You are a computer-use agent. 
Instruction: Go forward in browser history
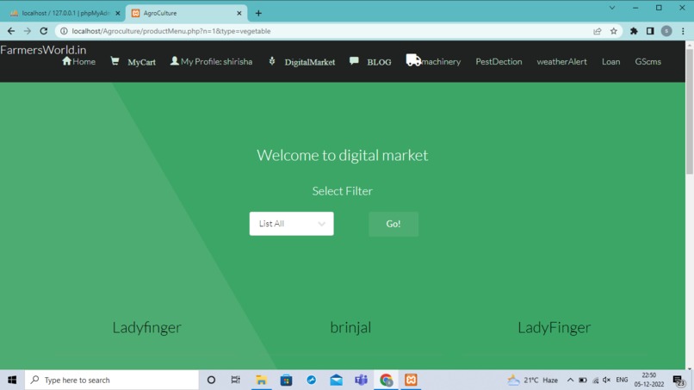[28, 31]
